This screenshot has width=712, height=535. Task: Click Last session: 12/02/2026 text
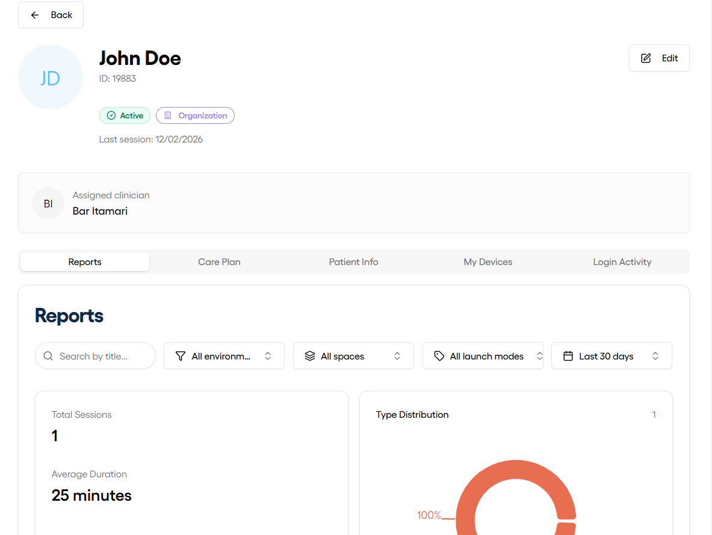[x=150, y=139]
